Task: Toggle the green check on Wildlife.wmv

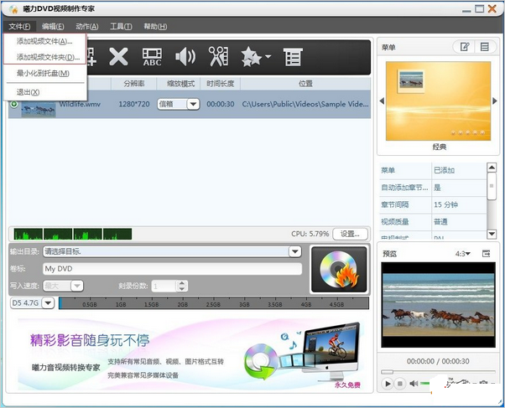Action: [x=14, y=104]
